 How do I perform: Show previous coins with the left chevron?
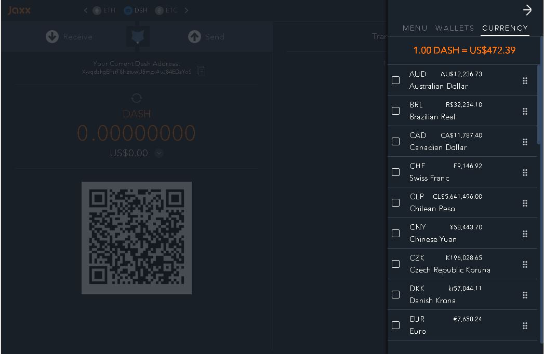(86, 10)
